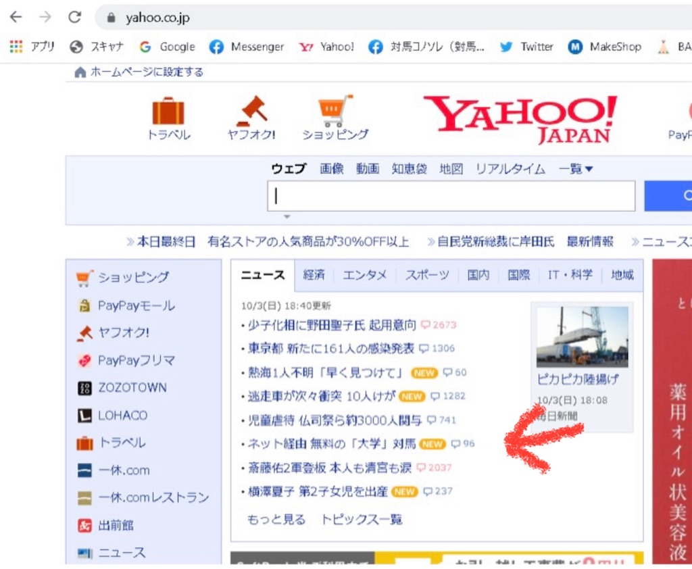Image resolution: width=692 pixels, height=569 pixels.
Task: Open the Messenger bookmark
Action: coord(247,47)
